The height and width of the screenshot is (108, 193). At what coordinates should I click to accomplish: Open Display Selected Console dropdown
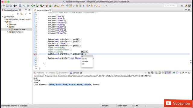pos(179,73)
